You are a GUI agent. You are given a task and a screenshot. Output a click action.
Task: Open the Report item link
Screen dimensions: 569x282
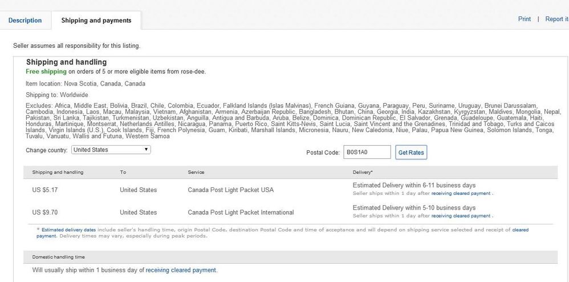coord(556,19)
